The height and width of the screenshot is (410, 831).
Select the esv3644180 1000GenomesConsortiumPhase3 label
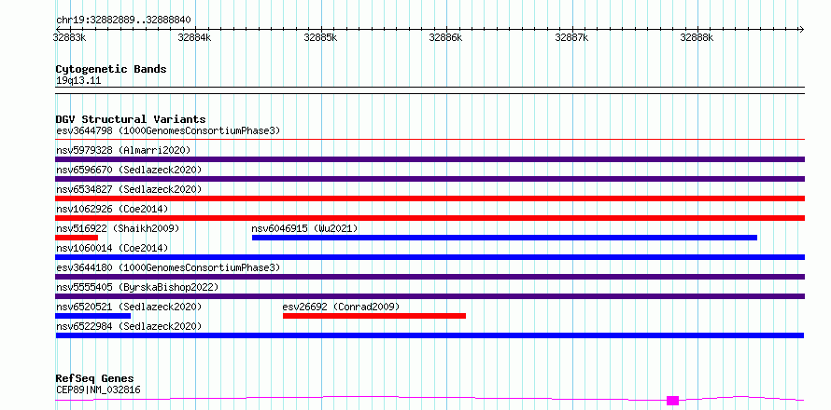[x=168, y=267]
